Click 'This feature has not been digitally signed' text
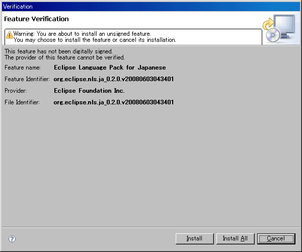 pos(58,51)
